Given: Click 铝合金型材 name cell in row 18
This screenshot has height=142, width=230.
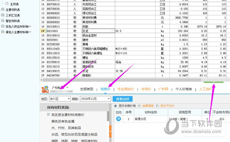Looking at the screenshot, I should click(99, 36).
